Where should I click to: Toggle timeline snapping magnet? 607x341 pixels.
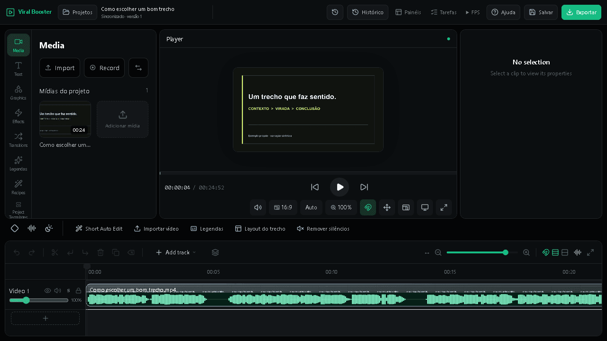546,252
